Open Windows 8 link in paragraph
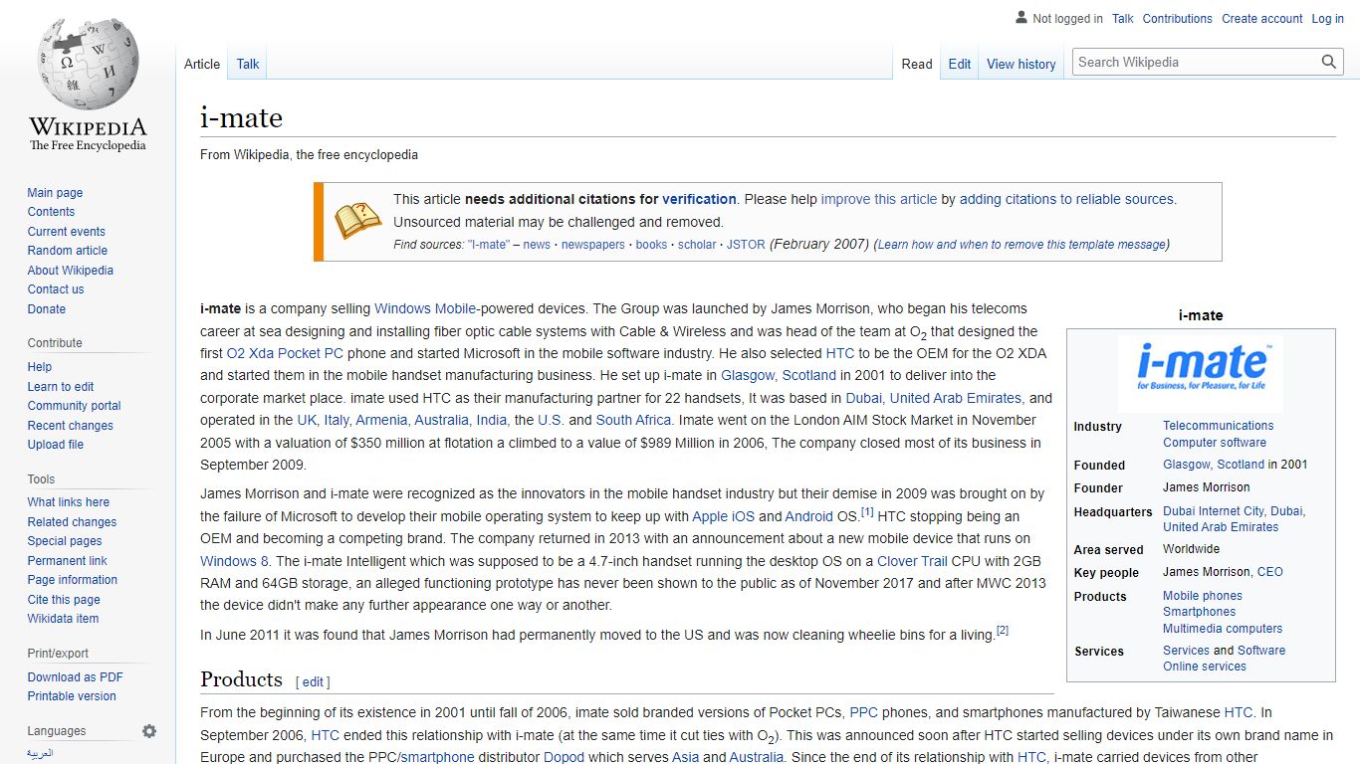Image resolution: width=1360 pixels, height=764 pixels. pos(235,561)
